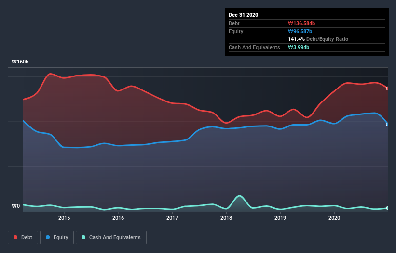Click the 2016 x-axis label

point(118,218)
